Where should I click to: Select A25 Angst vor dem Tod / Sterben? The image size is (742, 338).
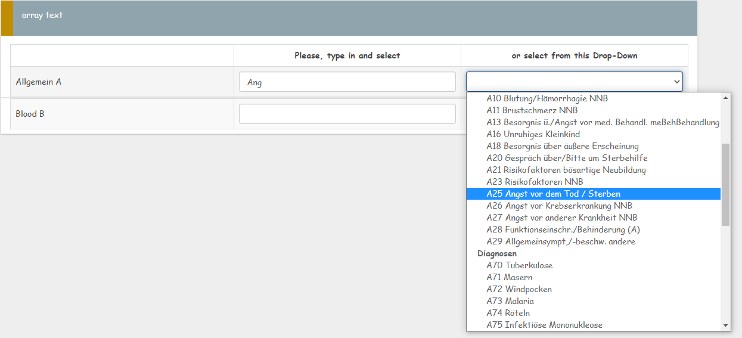553,194
